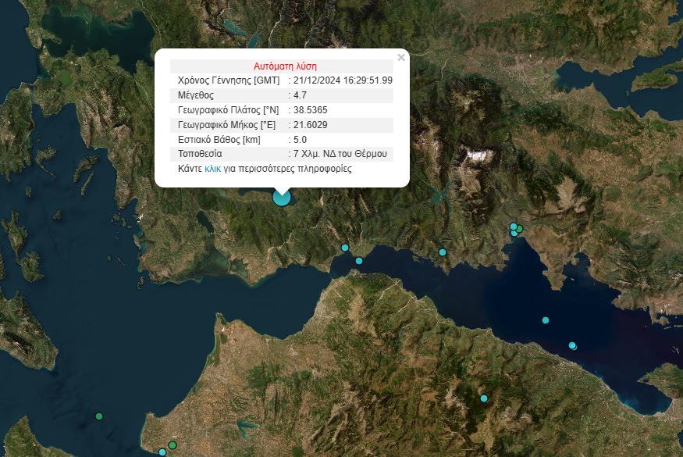Image resolution: width=683 pixels, height=457 pixels.
Task: Select cyan marker on northern gulf coast, mid-gulf
Action: tap(443, 252)
